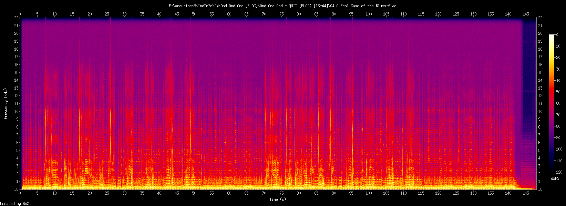Click the '-70' colorbar value
The width and height of the screenshot is (566, 206).
click(557, 115)
